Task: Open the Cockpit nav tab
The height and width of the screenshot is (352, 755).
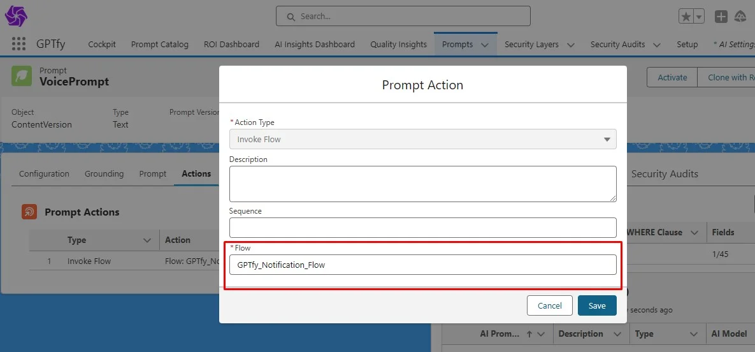Action: point(102,45)
